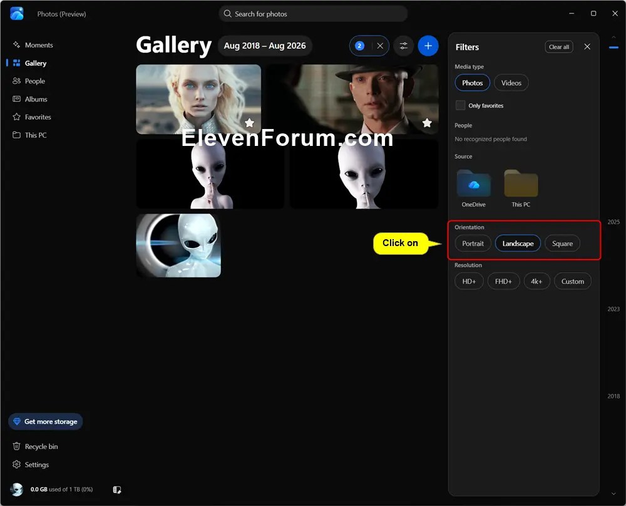Toggle the Videos media type filter

[x=511, y=83]
